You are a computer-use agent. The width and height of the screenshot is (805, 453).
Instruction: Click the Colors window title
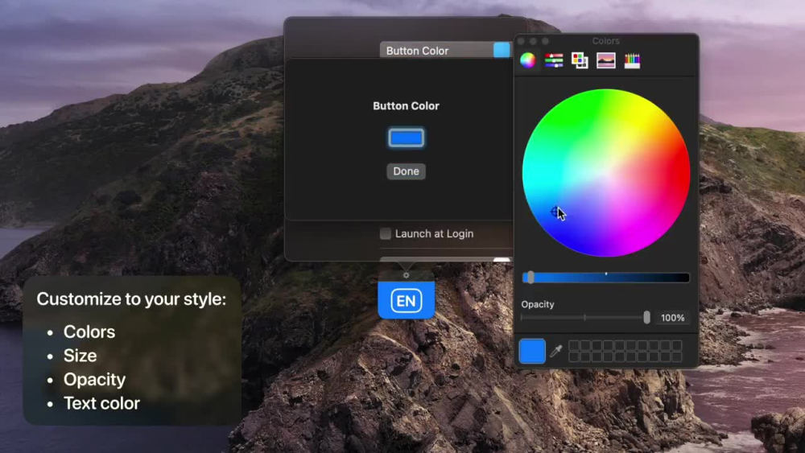pos(606,41)
